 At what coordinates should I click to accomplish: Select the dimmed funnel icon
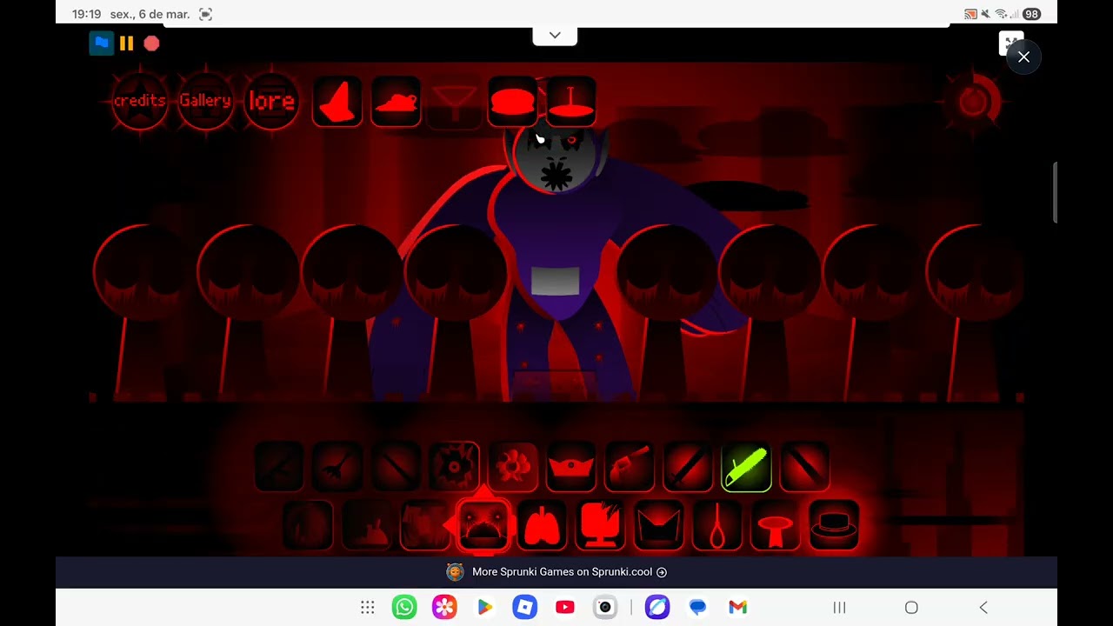coord(454,101)
